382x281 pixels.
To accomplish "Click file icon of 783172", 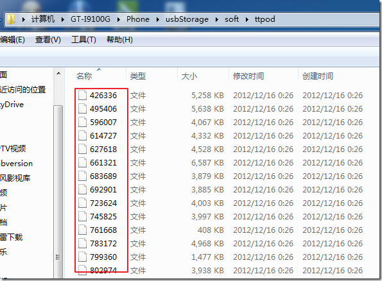I will [82, 243].
